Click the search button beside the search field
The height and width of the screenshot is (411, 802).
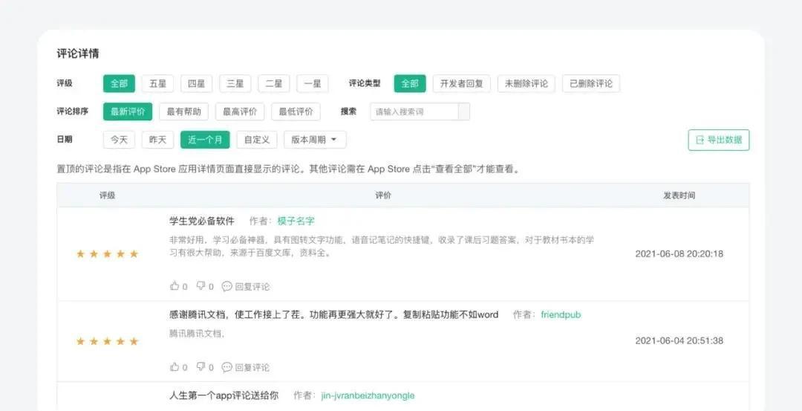click(x=464, y=111)
